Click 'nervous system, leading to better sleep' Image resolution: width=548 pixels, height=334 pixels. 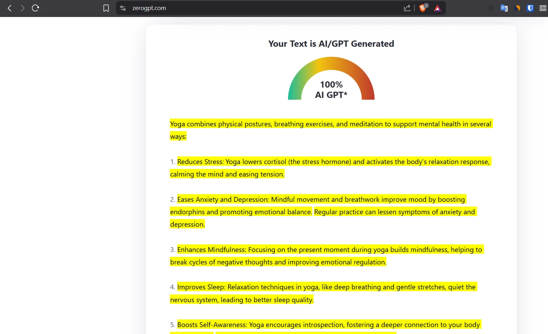242,300
